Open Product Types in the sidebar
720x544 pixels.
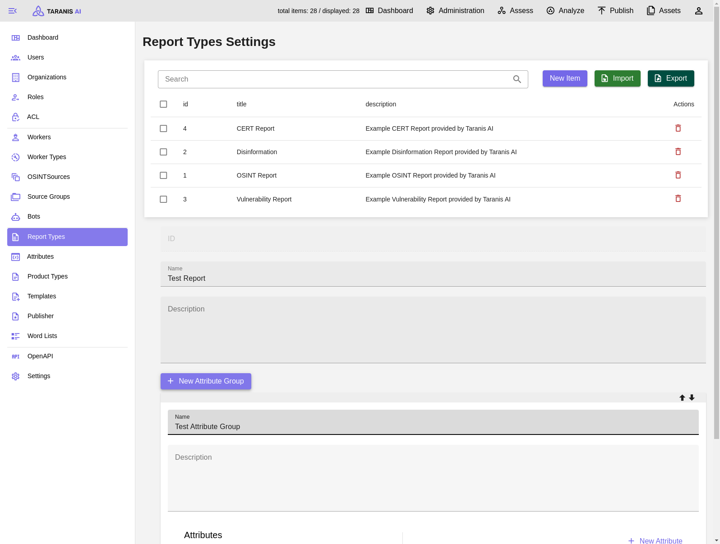pyautogui.click(x=67, y=277)
